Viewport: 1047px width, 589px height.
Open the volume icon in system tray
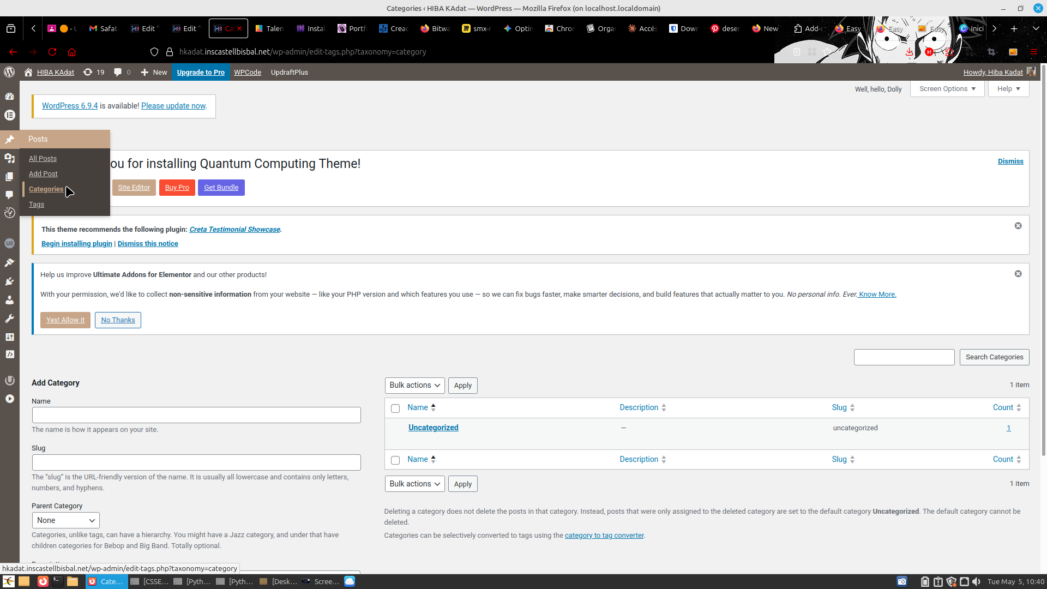click(x=976, y=581)
